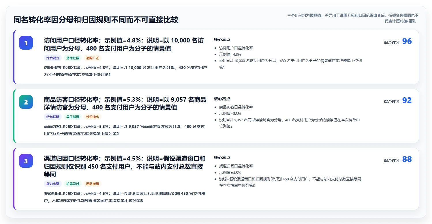This screenshot has height=224, width=432.
Task: Select the 落地性强 tag
Action: tap(73, 58)
